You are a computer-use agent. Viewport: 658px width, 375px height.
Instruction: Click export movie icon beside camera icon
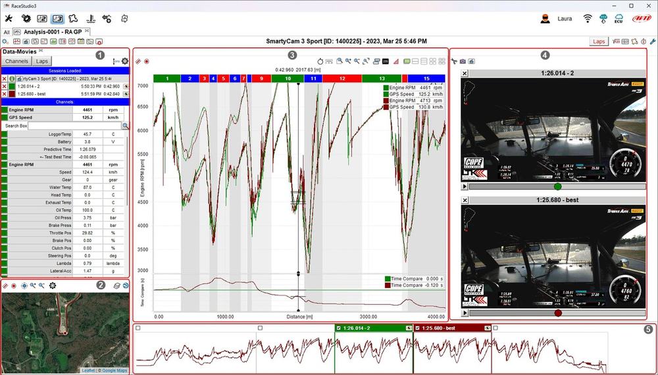(x=472, y=61)
